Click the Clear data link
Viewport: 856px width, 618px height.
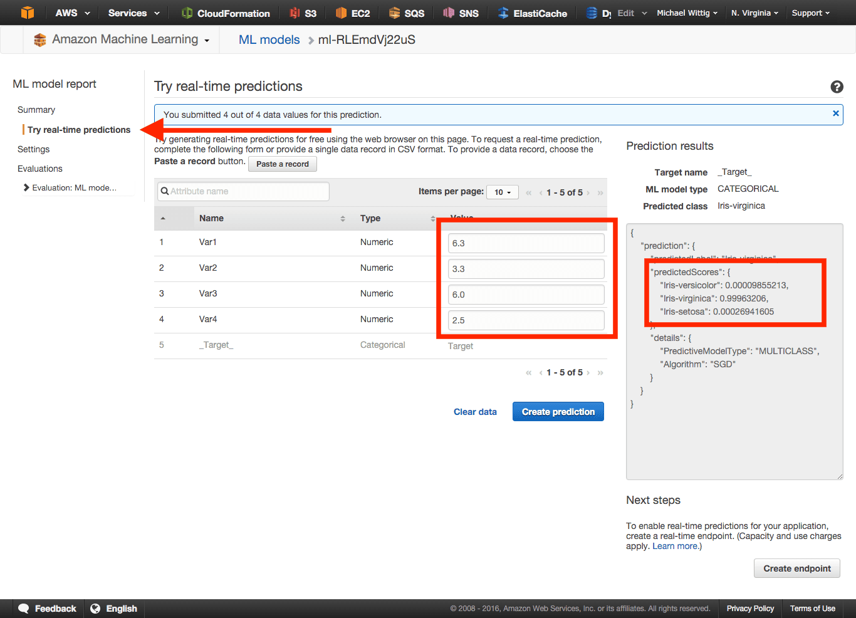(475, 412)
